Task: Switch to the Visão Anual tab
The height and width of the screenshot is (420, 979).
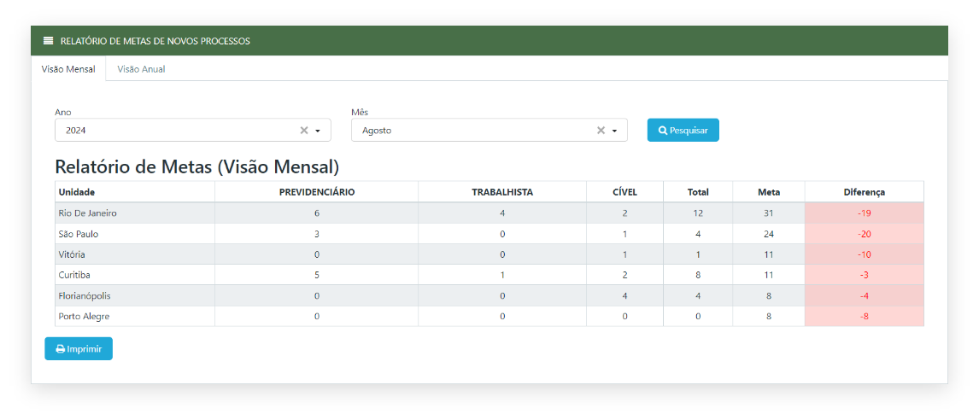Action: 141,69
